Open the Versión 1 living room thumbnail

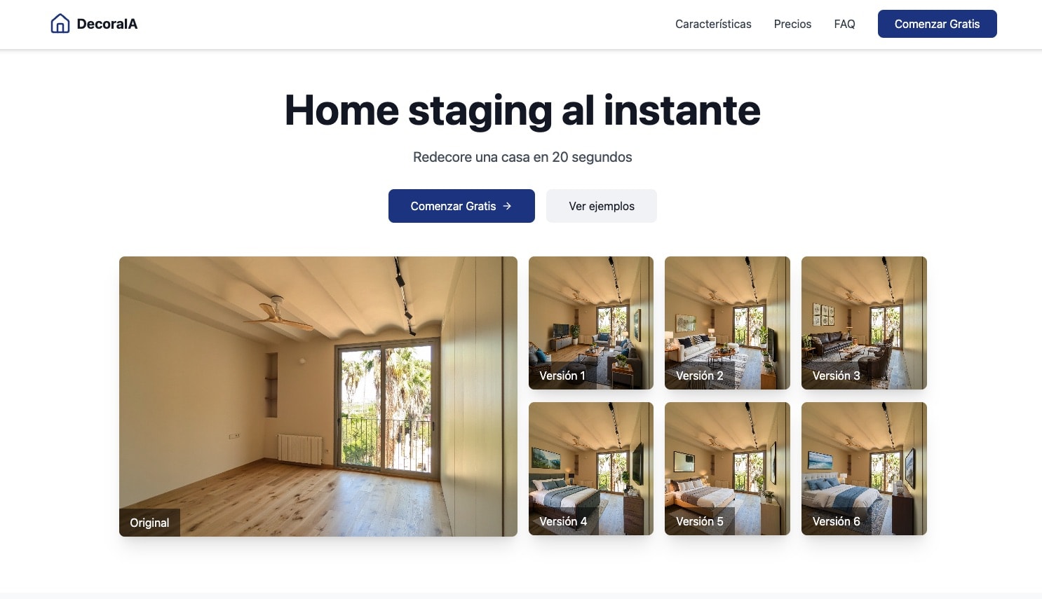pyautogui.click(x=591, y=323)
